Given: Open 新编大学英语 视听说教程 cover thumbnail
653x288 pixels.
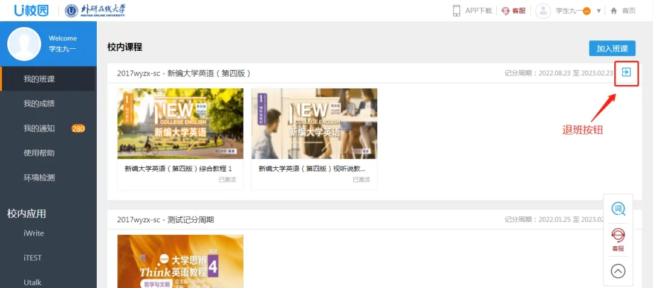Looking at the screenshot, I should click(314, 123).
